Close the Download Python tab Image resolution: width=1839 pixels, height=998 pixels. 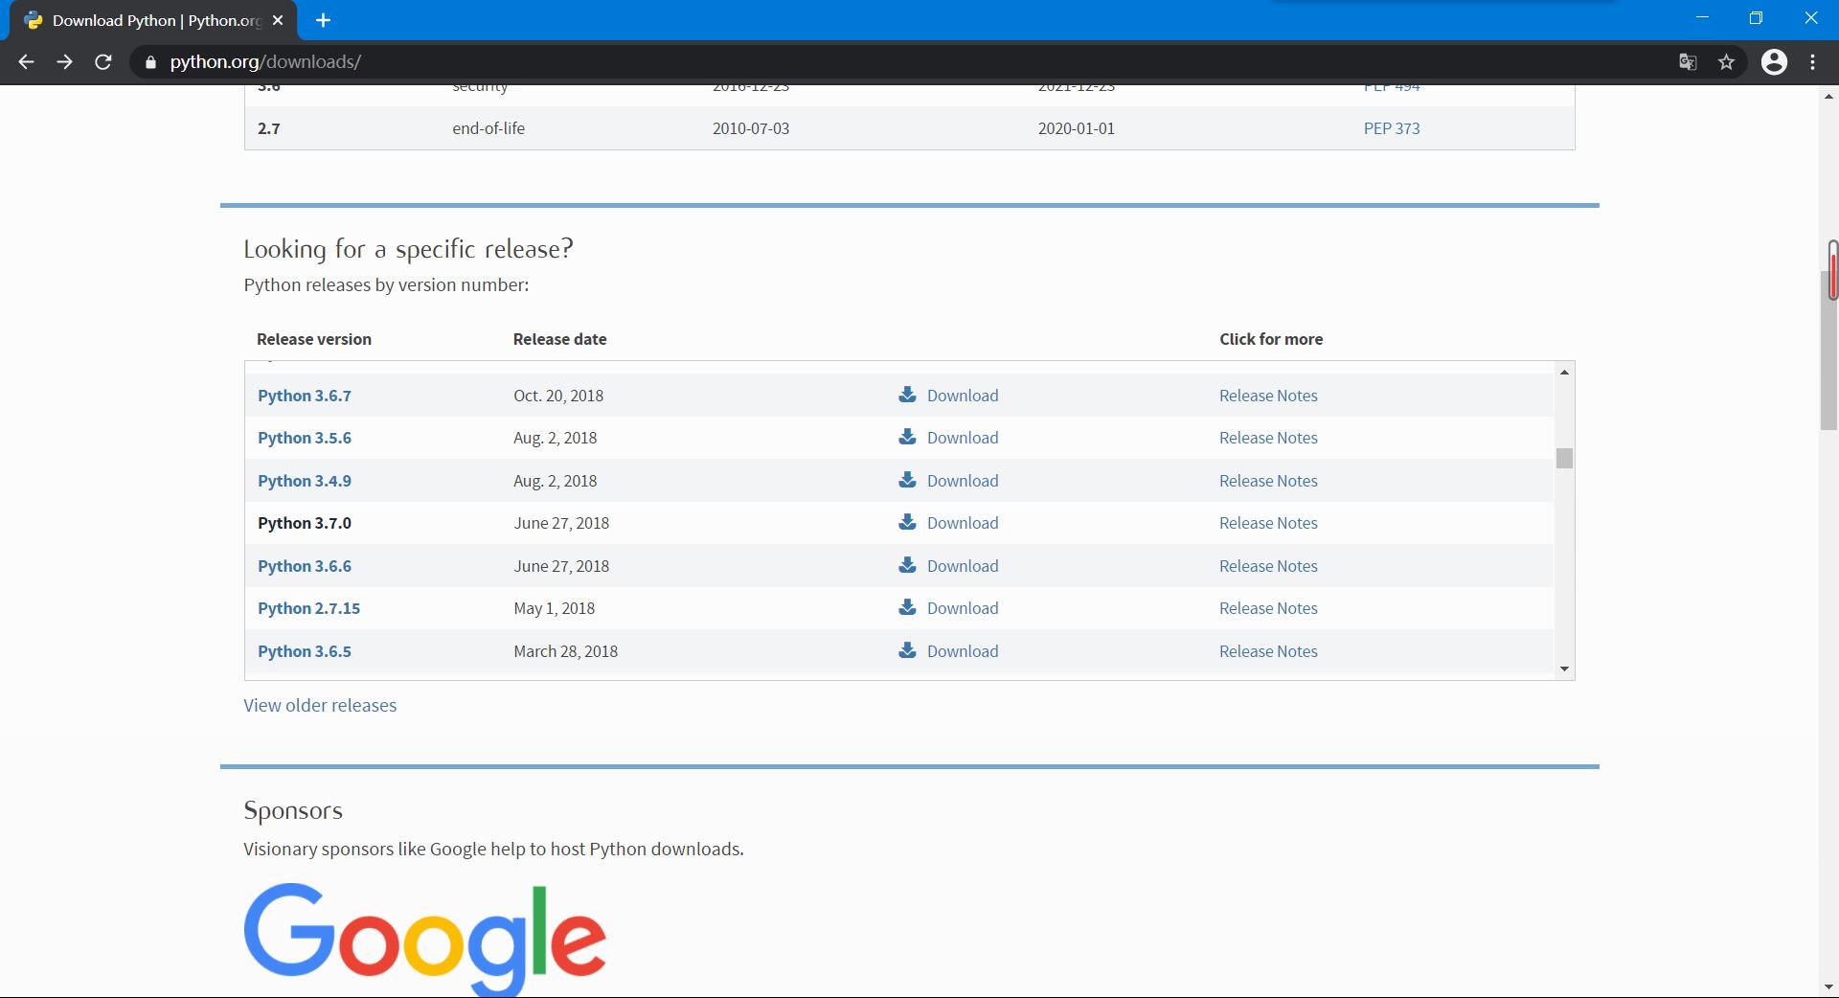[278, 20]
